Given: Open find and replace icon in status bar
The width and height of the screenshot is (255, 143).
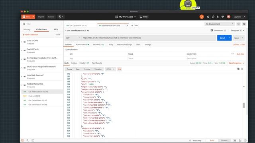Looking at the screenshot, I should click(x=27, y=140).
